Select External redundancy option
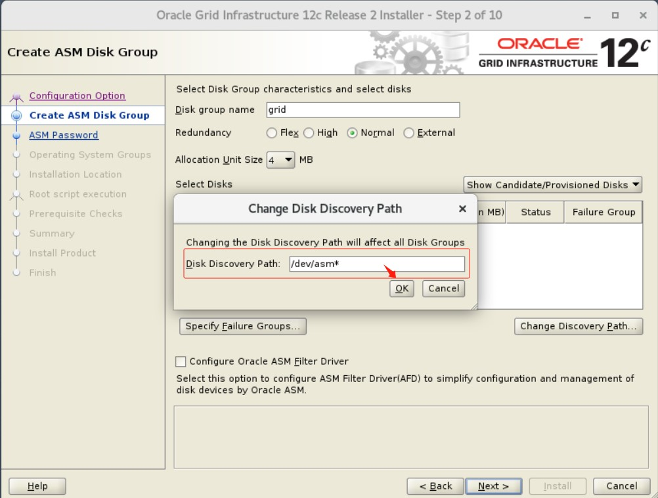This screenshot has width=658, height=498. [x=408, y=133]
